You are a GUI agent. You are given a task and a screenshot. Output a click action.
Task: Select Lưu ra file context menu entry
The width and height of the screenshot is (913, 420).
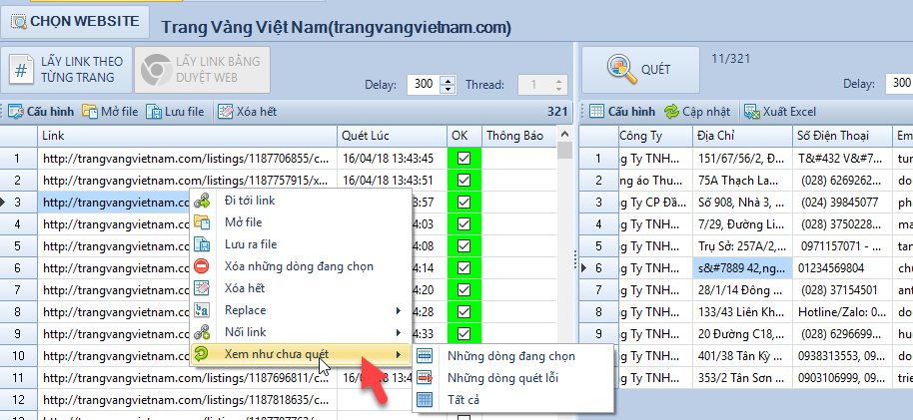tap(301, 244)
